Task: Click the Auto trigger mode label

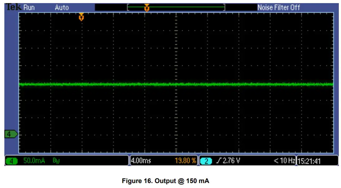Action: (62, 7)
